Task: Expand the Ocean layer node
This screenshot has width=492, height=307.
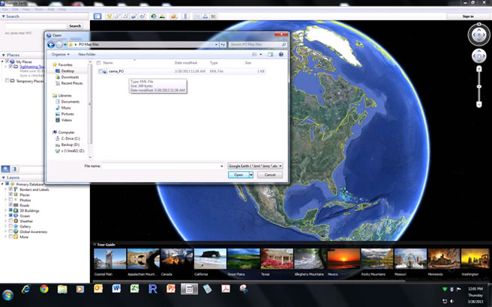Action: click(6, 216)
